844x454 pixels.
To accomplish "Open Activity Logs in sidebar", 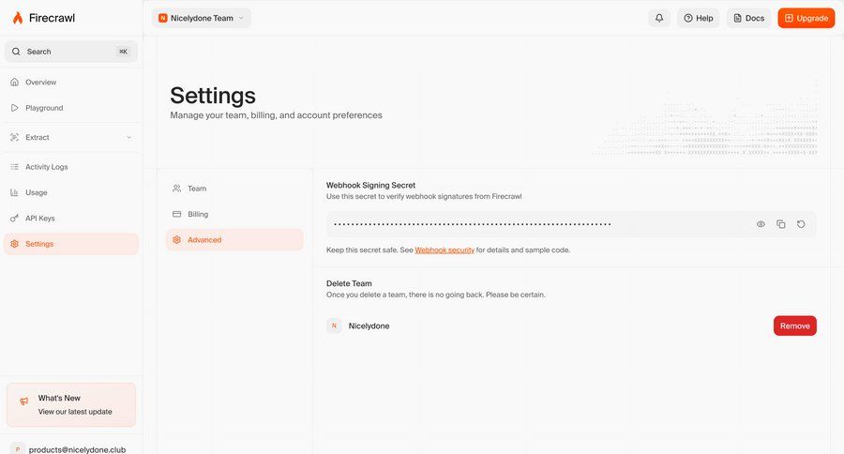I will (x=46, y=167).
